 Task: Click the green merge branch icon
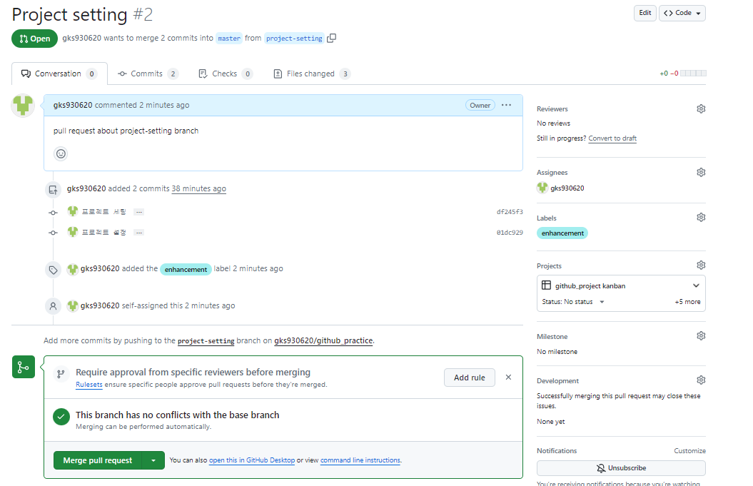pyautogui.click(x=23, y=367)
